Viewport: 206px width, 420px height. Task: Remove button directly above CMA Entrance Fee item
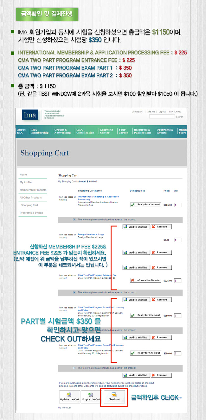click(x=161, y=268)
